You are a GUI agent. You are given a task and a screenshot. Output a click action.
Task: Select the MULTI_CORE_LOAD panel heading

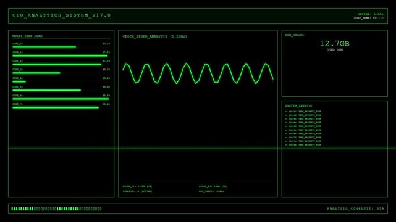click(28, 36)
